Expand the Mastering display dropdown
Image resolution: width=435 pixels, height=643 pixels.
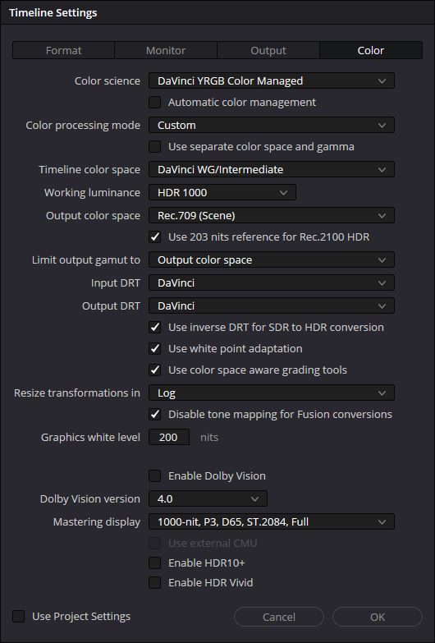pos(272,521)
